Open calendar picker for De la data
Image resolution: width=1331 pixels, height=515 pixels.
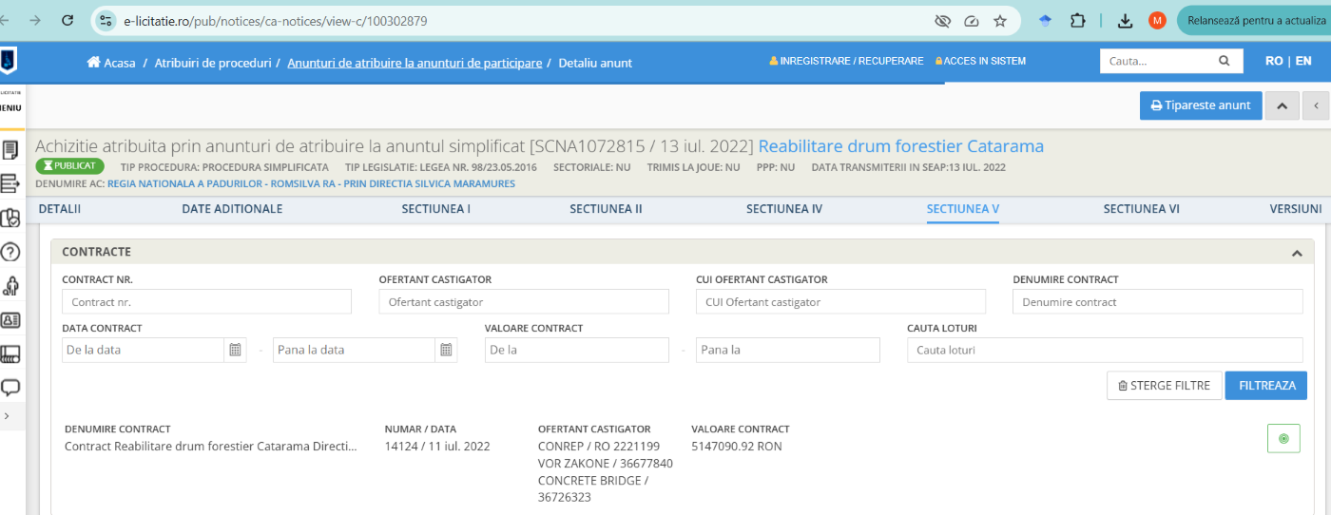[235, 350]
